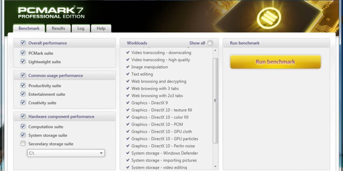This screenshot has height=171, width=343.
Task: Select 'System storage - importing pictures' workload
Action: click(x=164, y=160)
